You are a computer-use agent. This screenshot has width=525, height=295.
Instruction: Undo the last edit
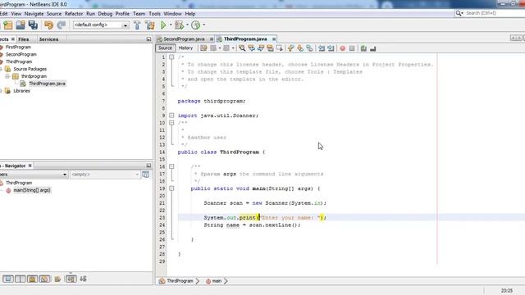(49, 25)
